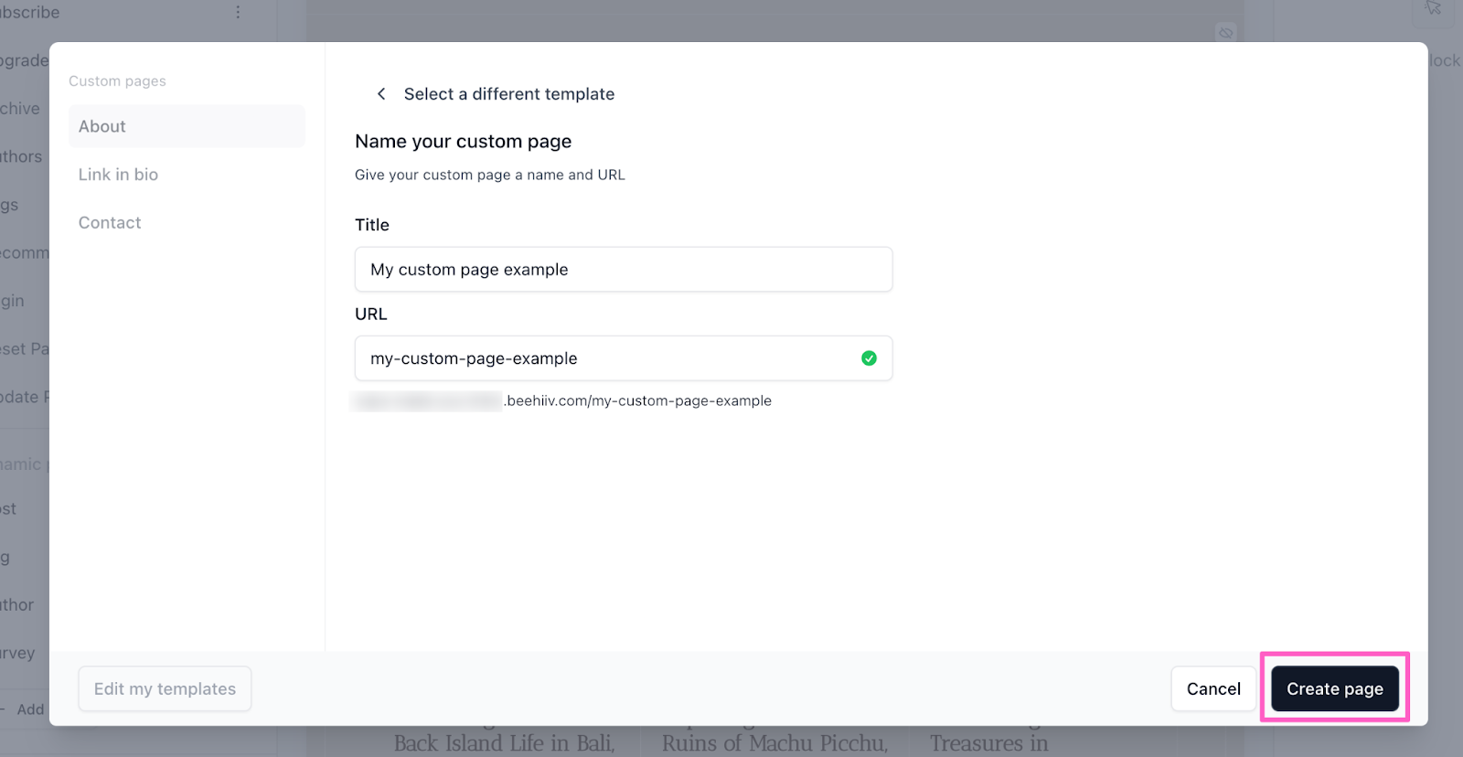Open the Authors item in background sidebar
1463x757 pixels.
pyautogui.click(x=21, y=157)
